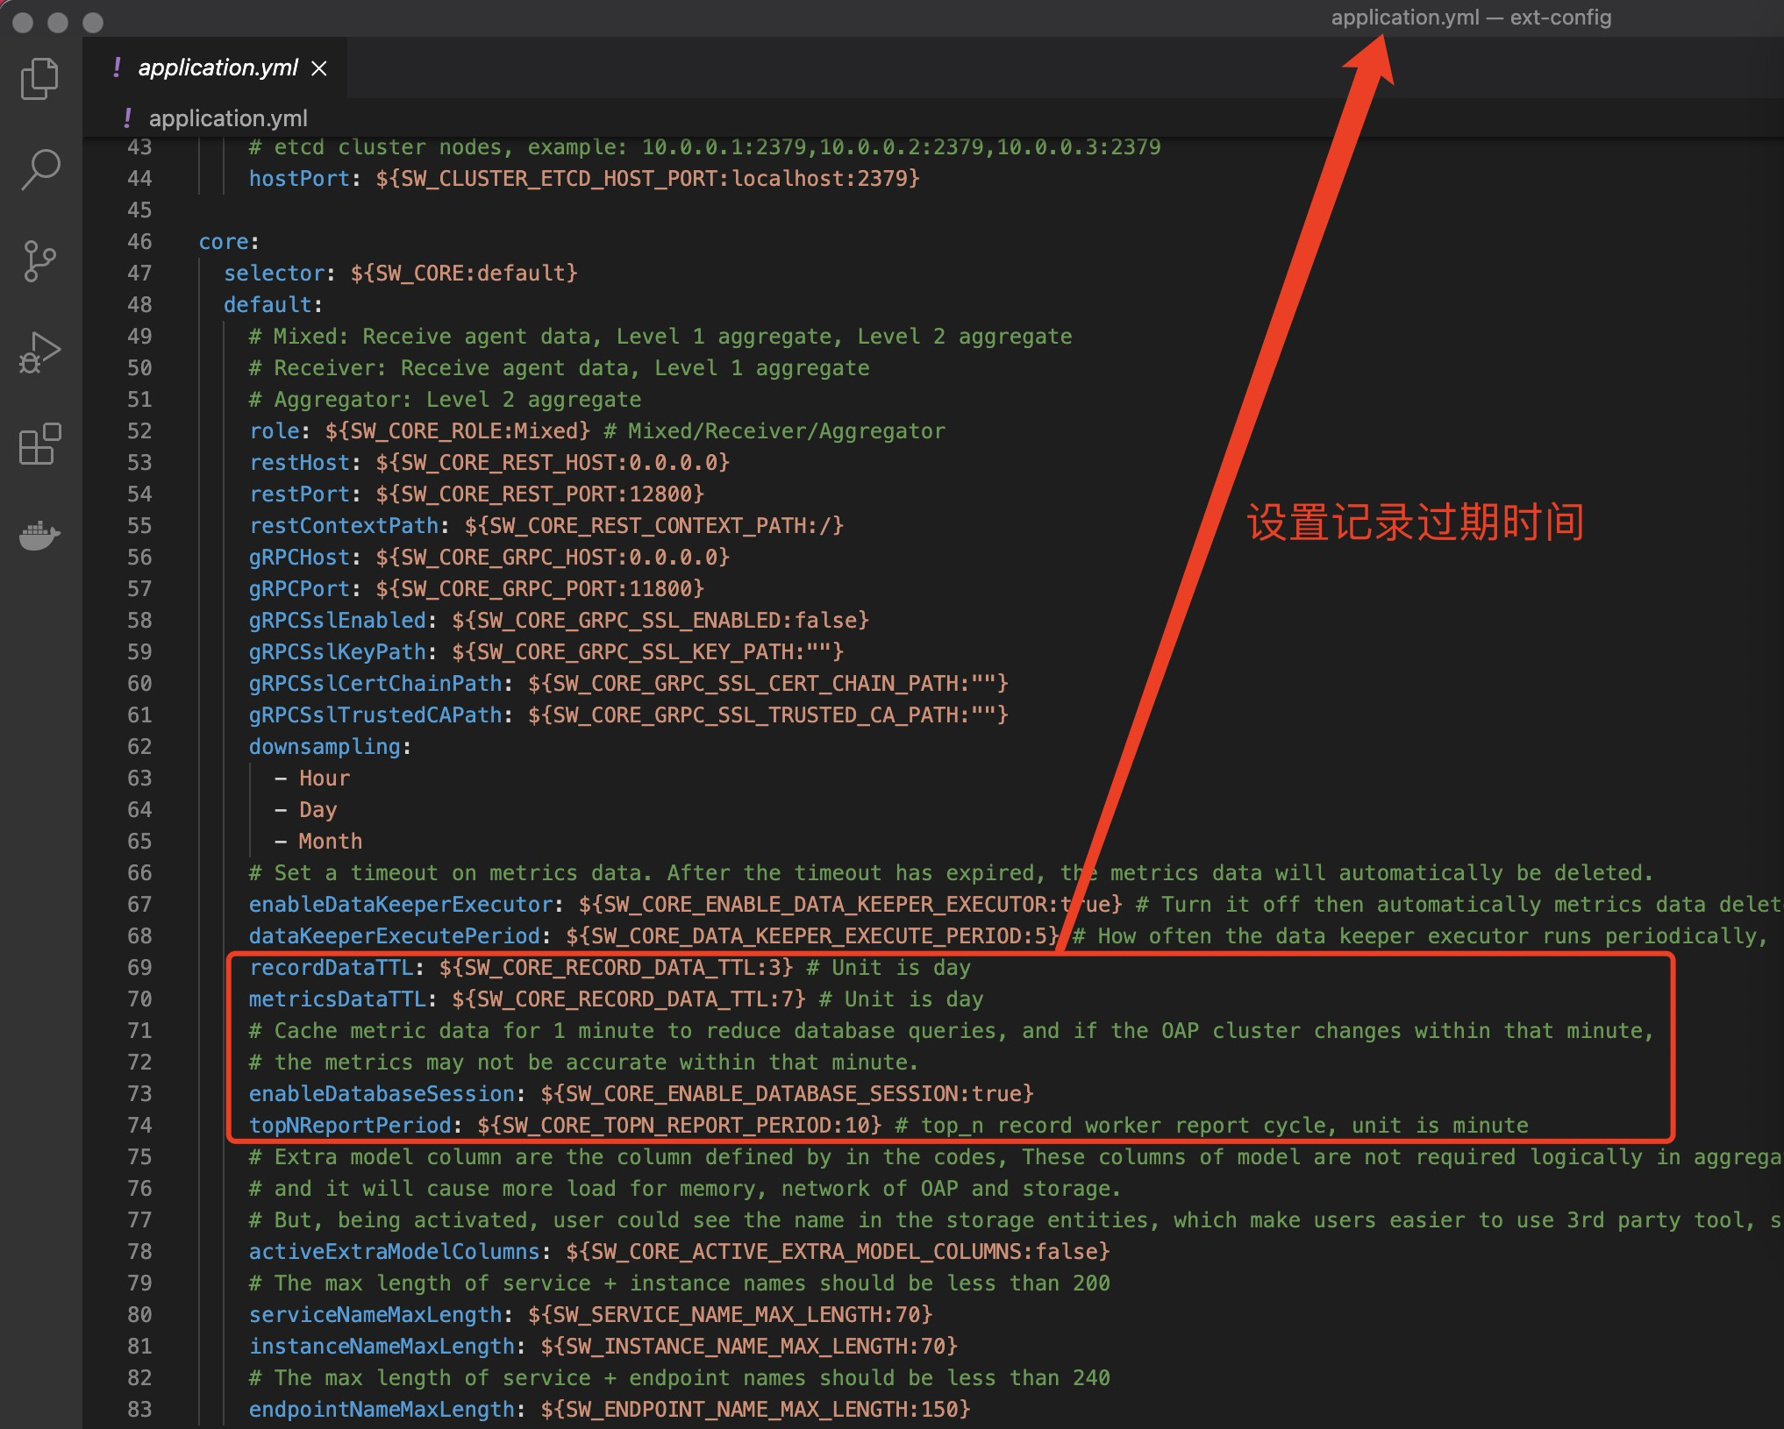Click the 'topNReportPeriod' key
The height and width of the screenshot is (1429, 1784).
point(350,1125)
